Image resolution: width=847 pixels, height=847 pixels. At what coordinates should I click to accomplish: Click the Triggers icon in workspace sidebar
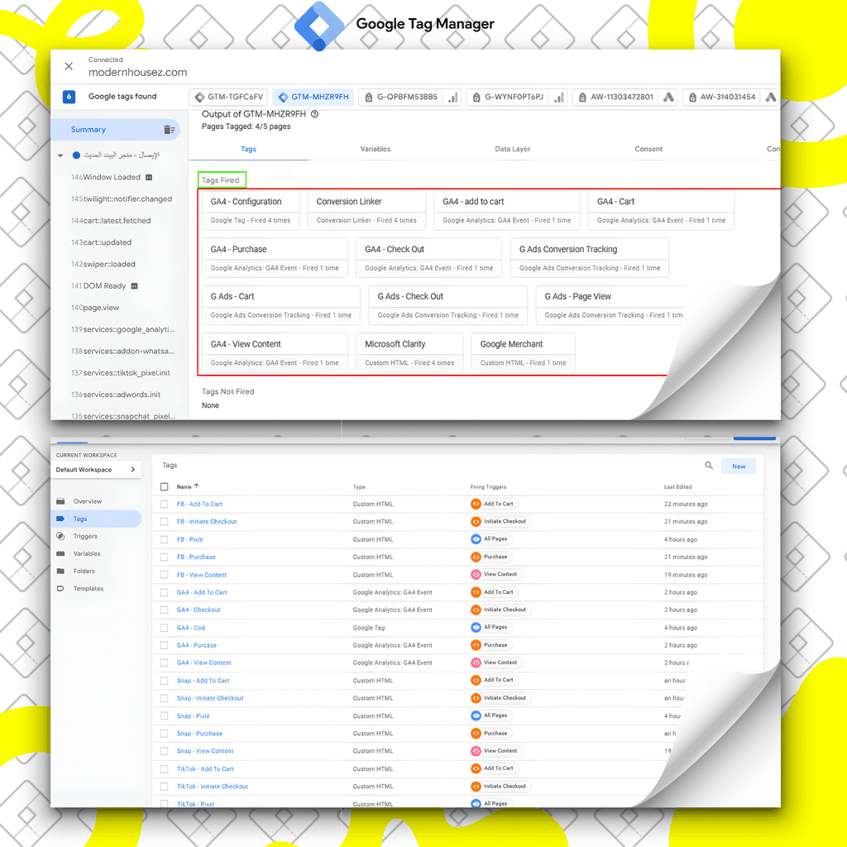(x=60, y=536)
